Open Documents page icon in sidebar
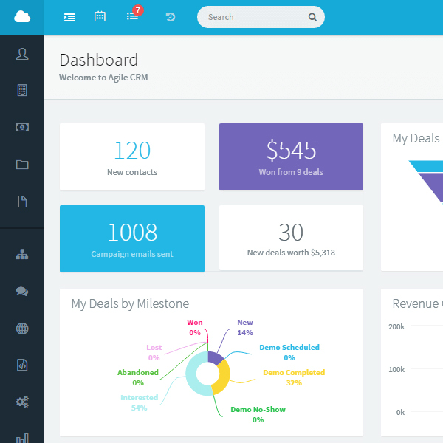The image size is (443, 443). 22,202
